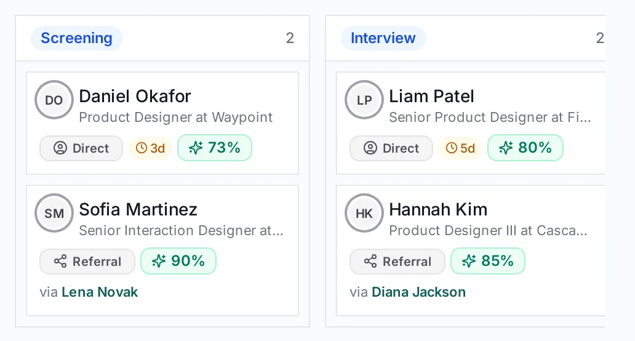Screen dimensions: 635x341
Task: Click Liam Patel's Direct source tag
Action: coord(391,148)
